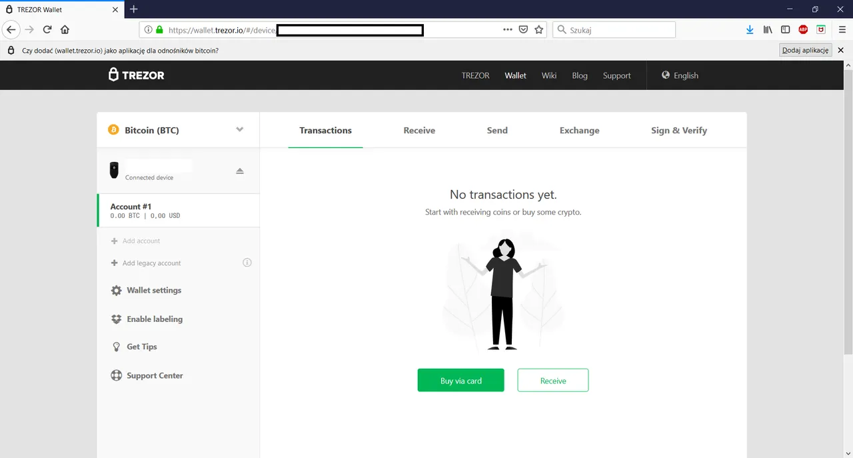This screenshot has height=458, width=853.
Task: Click the Dropbox Enable labeling icon
Action: (117, 319)
